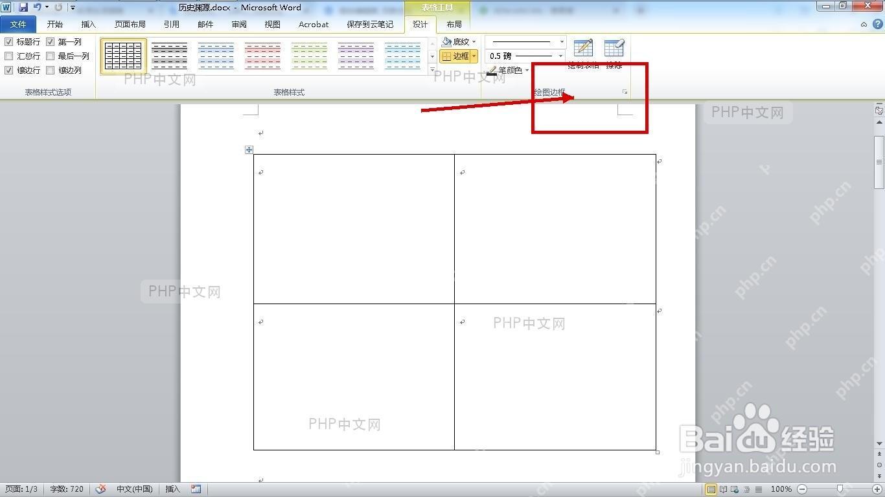Switch to the 插入 (Insert) ribbon tab
This screenshot has width=885, height=497.
coord(89,25)
